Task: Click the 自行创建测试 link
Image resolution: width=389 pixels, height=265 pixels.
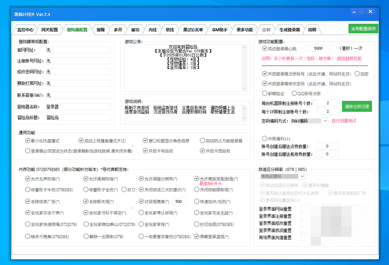Action: pyautogui.click(x=344, y=121)
